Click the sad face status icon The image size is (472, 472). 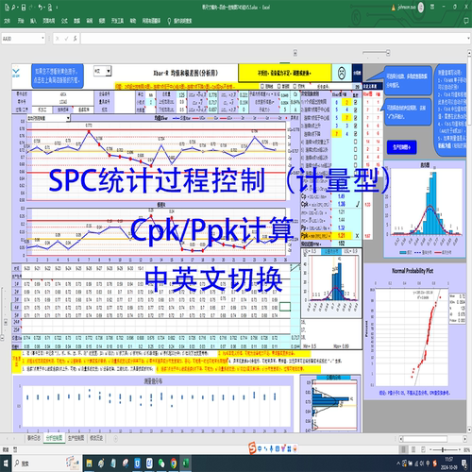(x=342, y=73)
